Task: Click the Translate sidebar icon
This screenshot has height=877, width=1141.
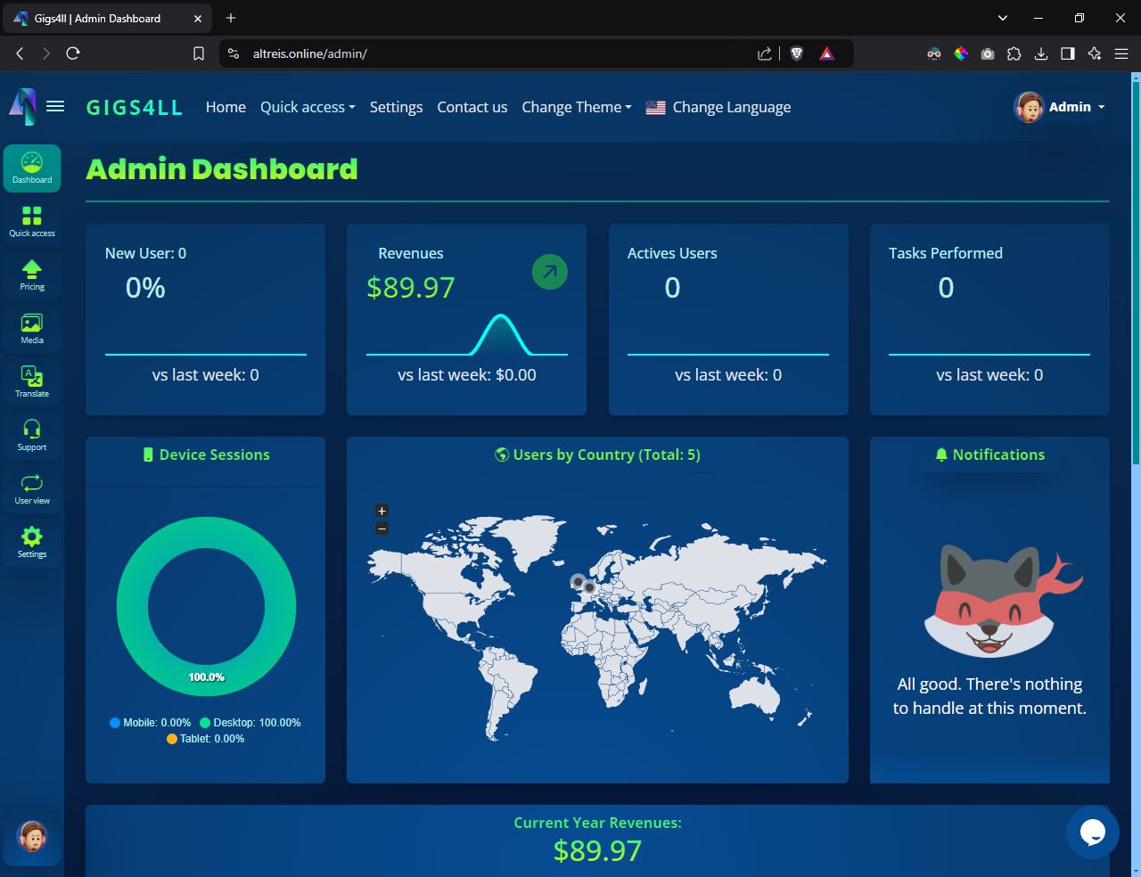Action: tap(32, 381)
